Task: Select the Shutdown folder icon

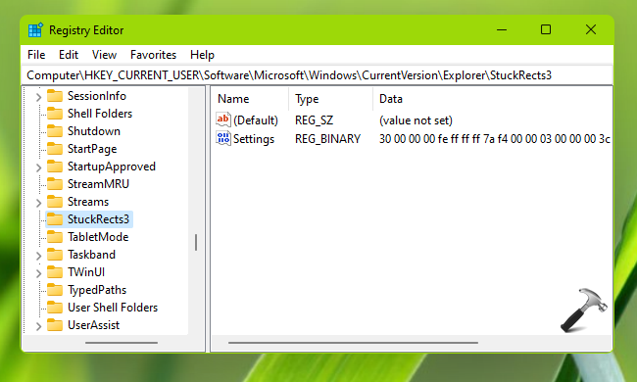Action: (55, 131)
